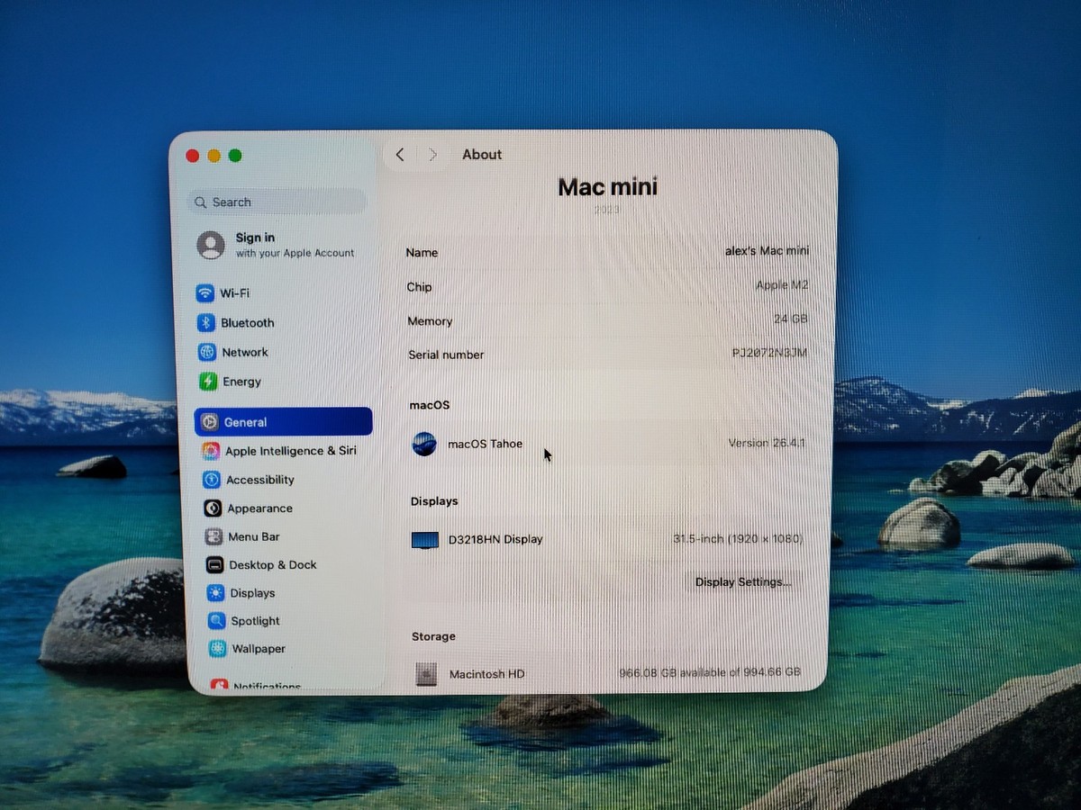The height and width of the screenshot is (810, 1081).
Task: Select the Accessibility icon
Action: [212, 480]
